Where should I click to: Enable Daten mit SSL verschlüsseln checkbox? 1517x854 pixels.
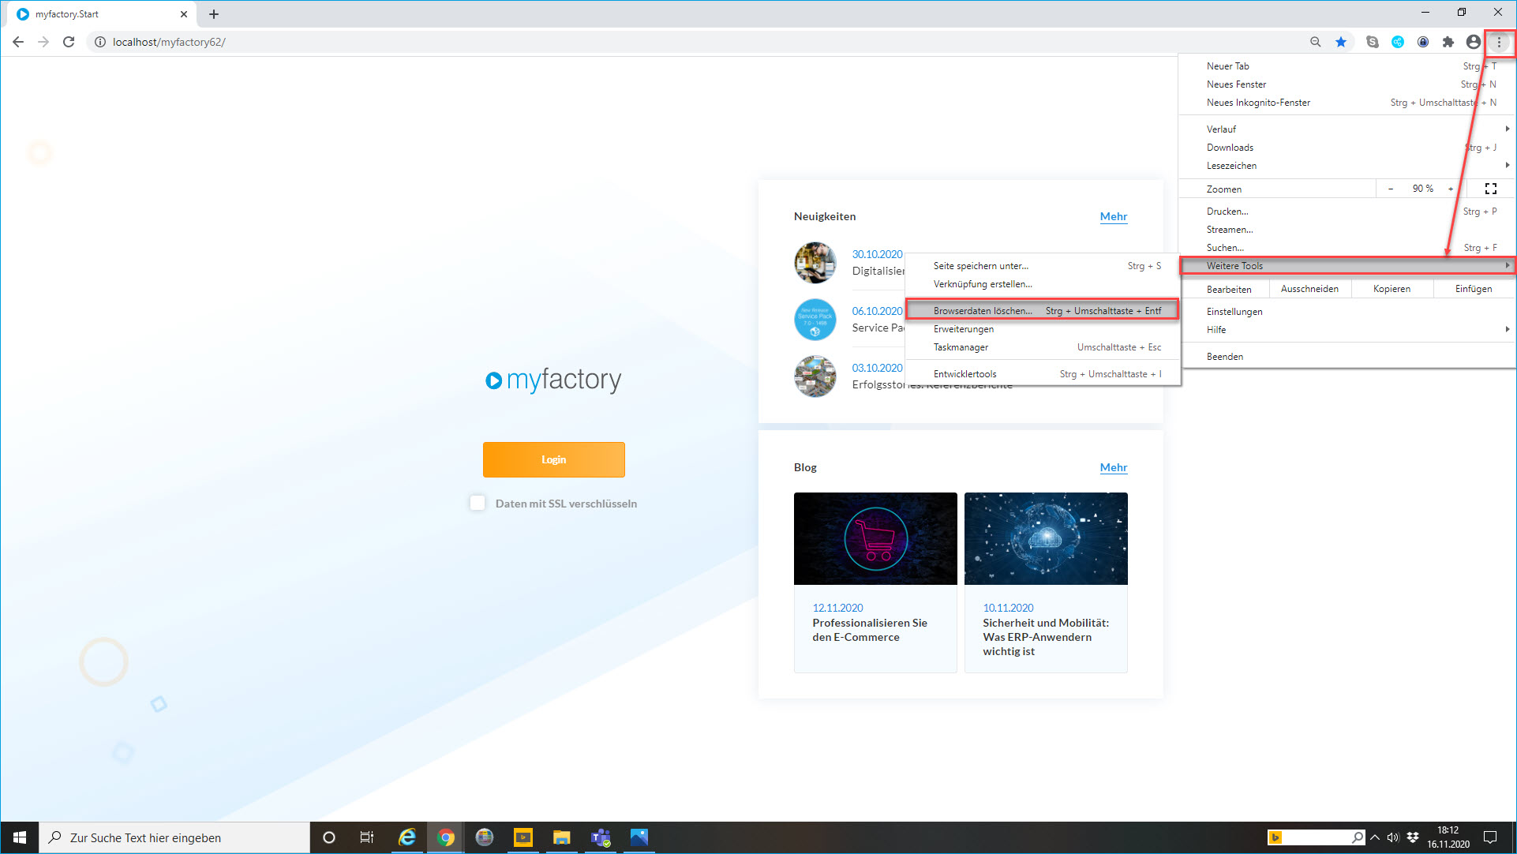(x=478, y=503)
